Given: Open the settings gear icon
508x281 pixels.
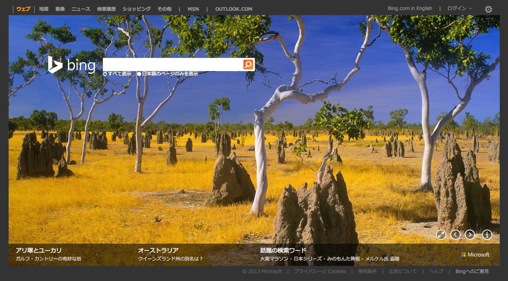Looking at the screenshot, I should coord(488,9).
